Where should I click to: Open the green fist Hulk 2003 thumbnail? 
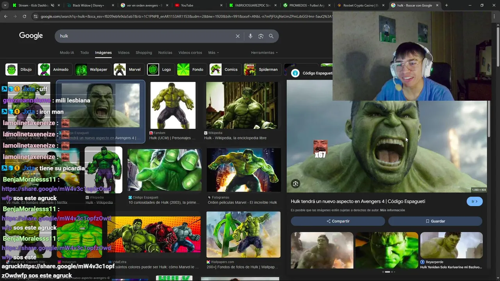pyautogui.click(x=164, y=170)
